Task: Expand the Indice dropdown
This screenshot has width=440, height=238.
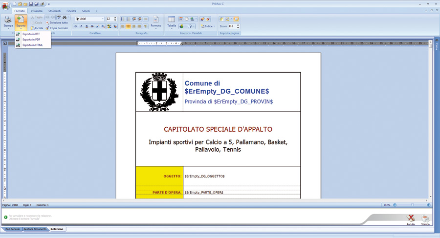Action: click(x=209, y=26)
